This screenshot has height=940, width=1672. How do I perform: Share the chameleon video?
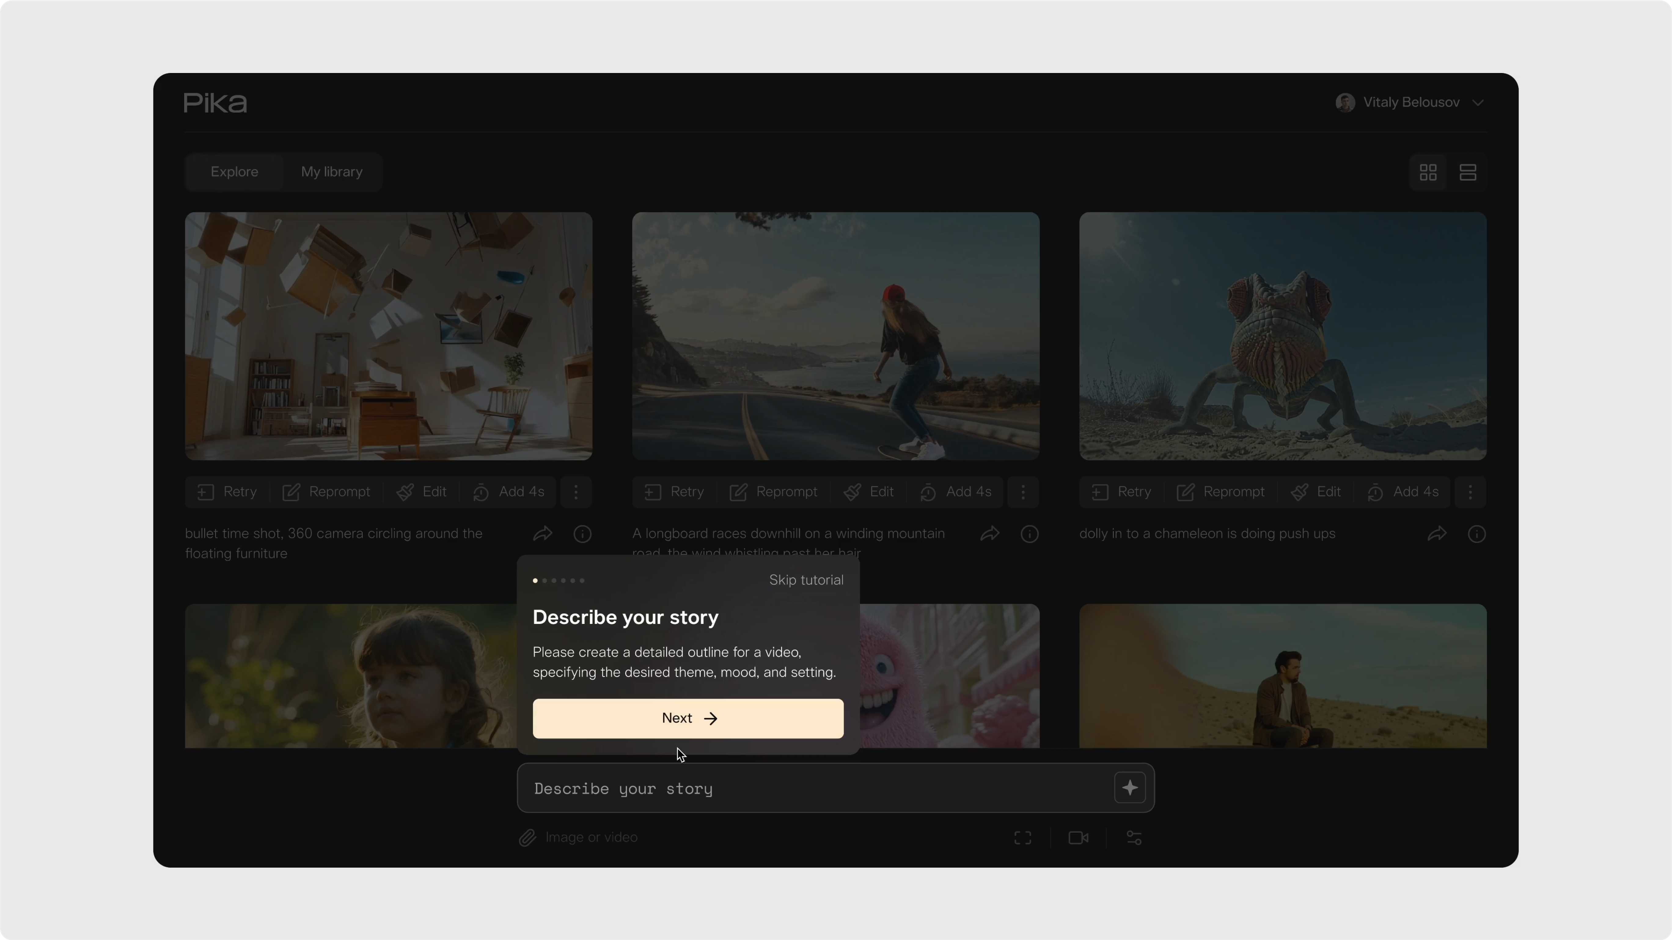pos(1438,534)
